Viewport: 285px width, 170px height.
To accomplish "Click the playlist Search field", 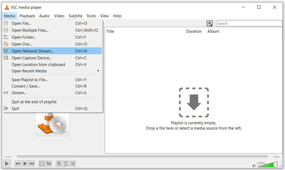I will [249, 23].
